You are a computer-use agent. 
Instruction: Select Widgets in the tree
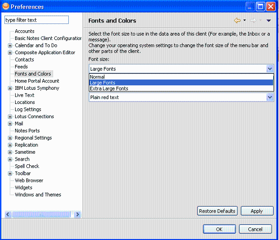[23, 188]
